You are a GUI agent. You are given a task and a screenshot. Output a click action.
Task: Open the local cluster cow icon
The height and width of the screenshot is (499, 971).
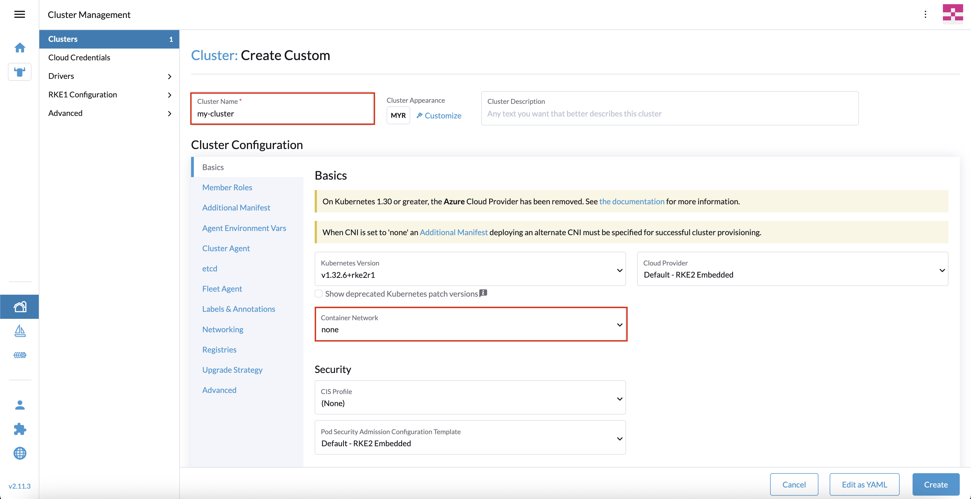click(x=20, y=72)
